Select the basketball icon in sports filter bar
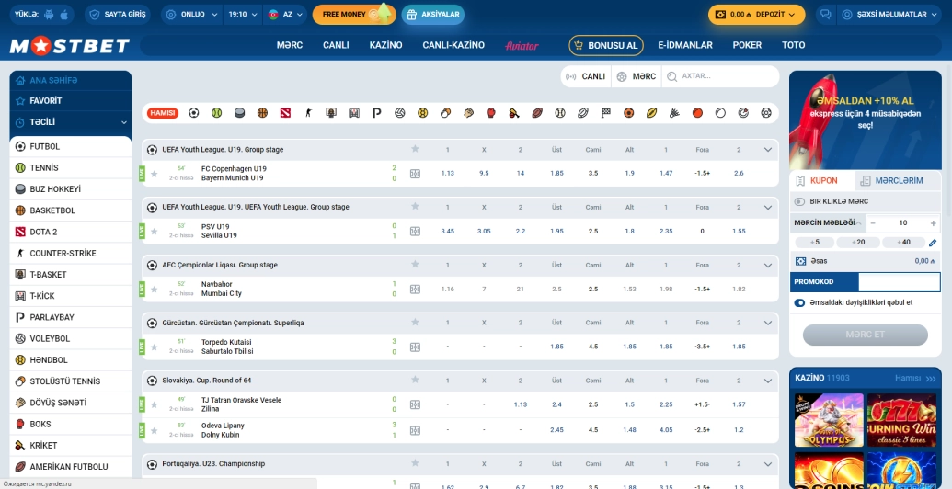Viewport: 952px width, 489px height. [262, 113]
